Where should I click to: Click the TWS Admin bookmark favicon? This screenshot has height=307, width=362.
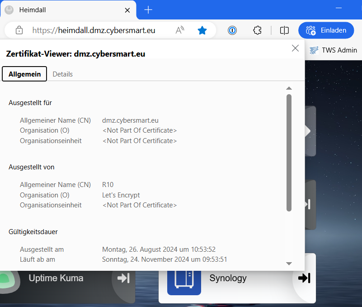click(314, 50)
